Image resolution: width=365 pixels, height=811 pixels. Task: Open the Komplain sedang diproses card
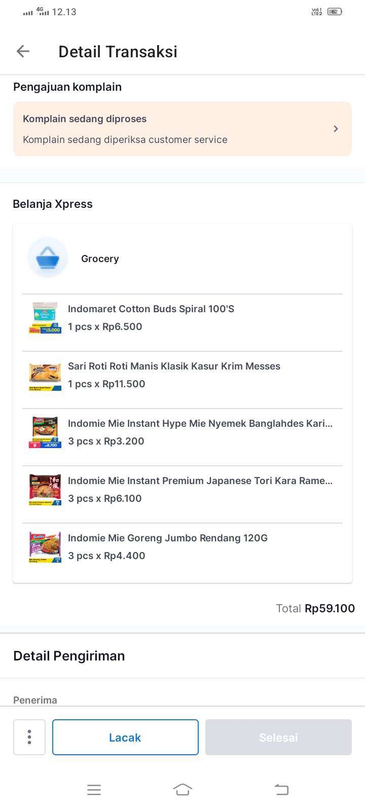(x=172, y=129)
